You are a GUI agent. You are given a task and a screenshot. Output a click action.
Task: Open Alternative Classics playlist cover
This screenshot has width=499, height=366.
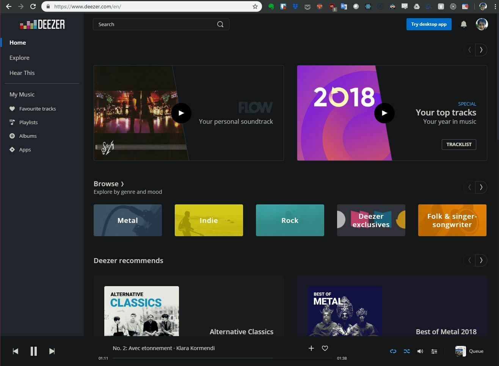click(141, 311)
